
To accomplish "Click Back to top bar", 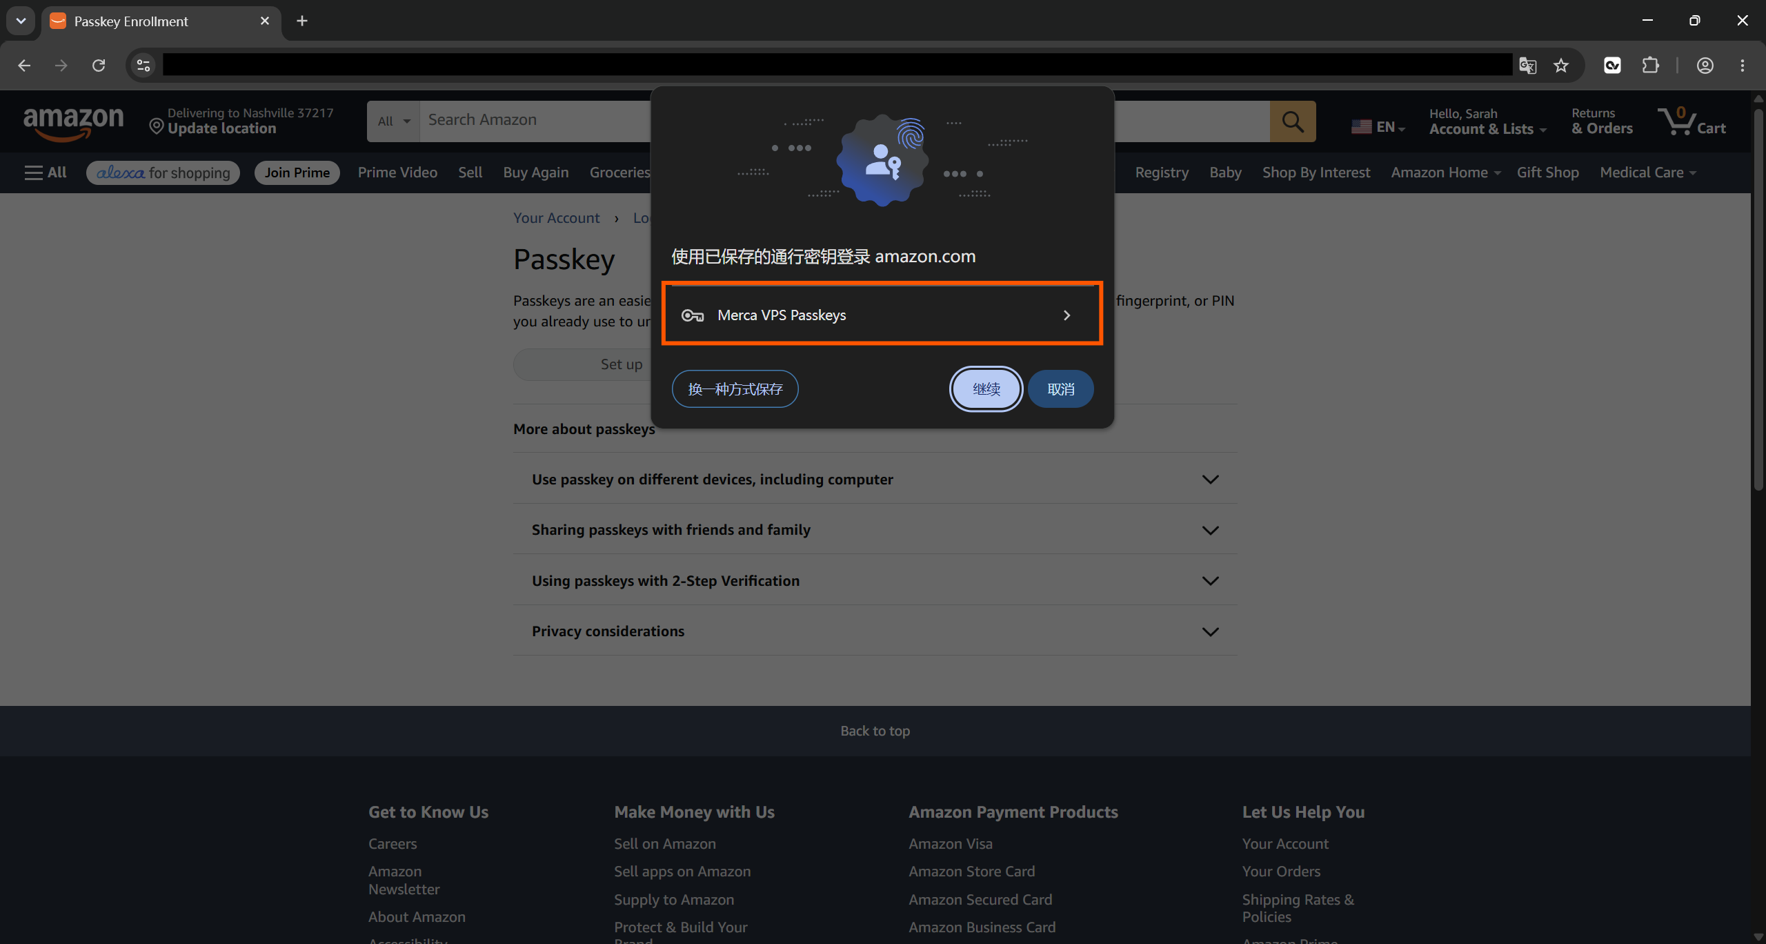I will click(875, 731).
